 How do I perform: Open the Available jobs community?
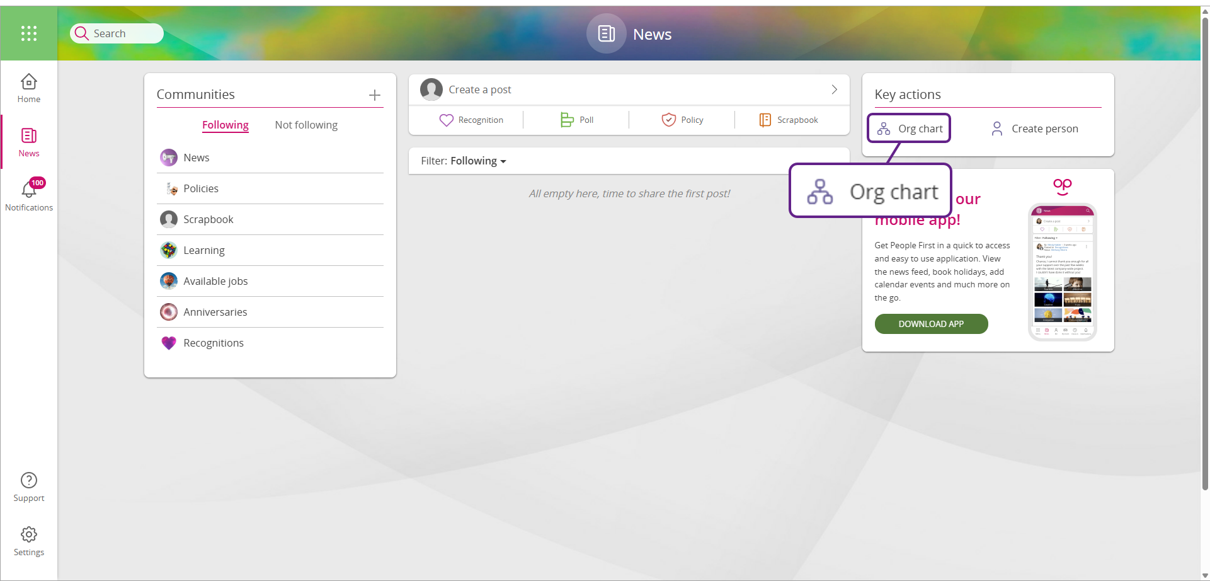tap(215, 281)
